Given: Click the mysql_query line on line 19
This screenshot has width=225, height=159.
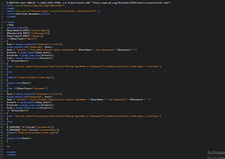Looking at the screenshot, I should [29, 53].
